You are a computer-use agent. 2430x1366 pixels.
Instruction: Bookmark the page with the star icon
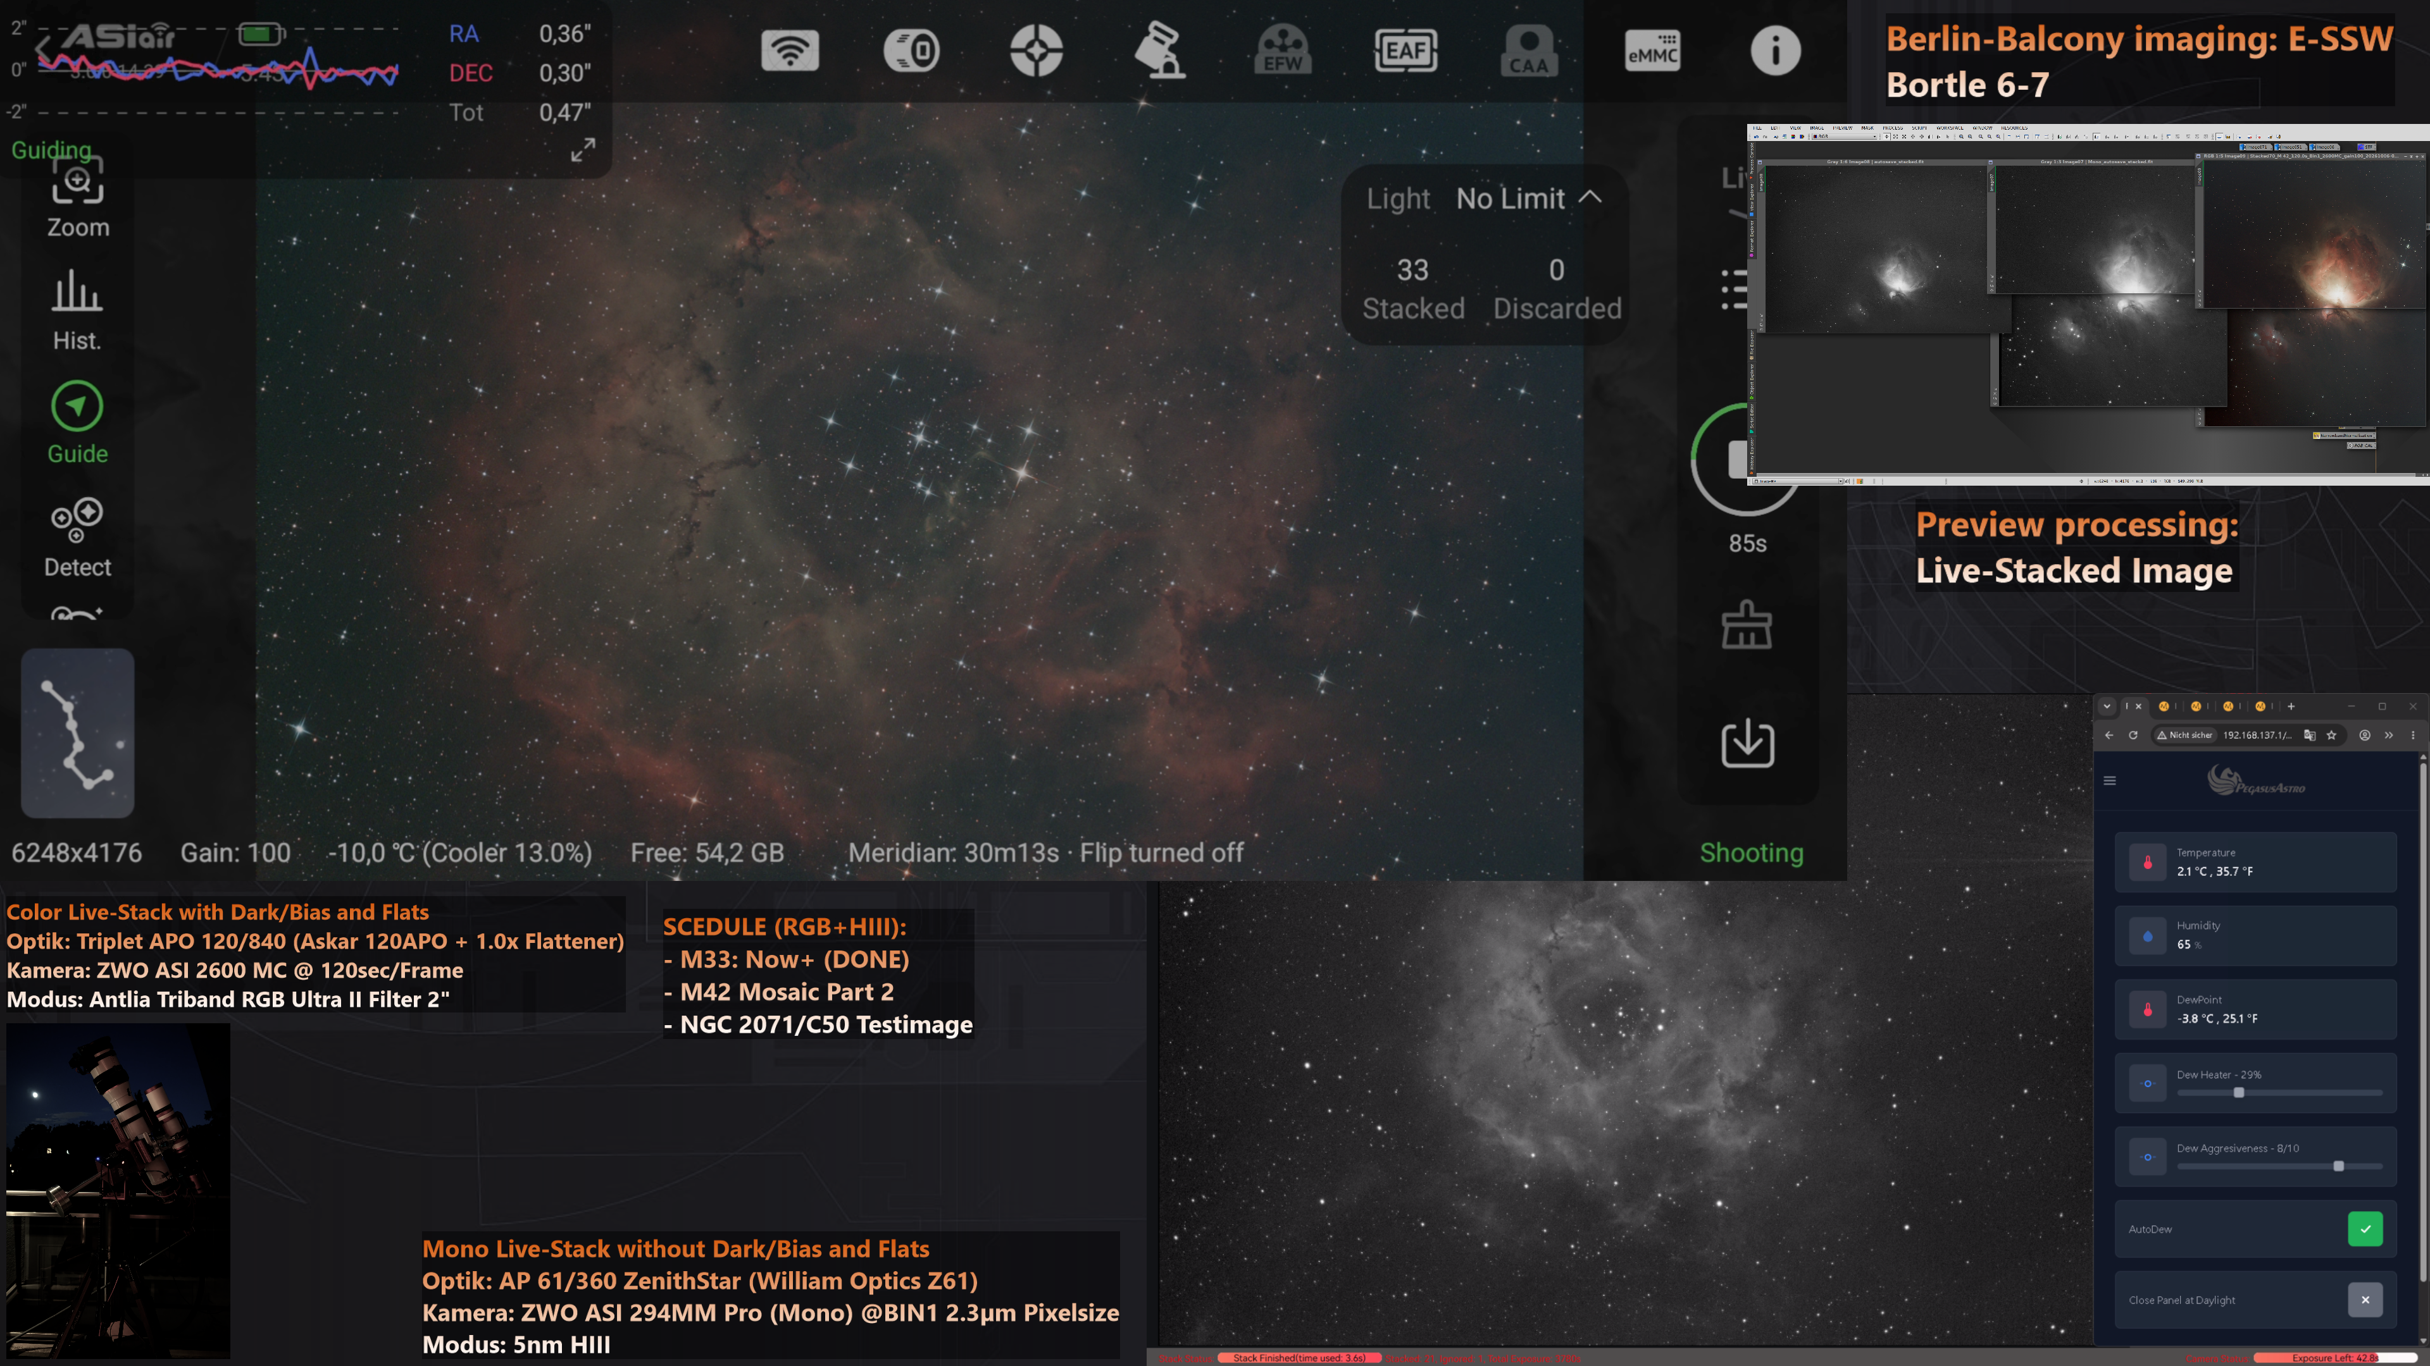[2331, 735]
